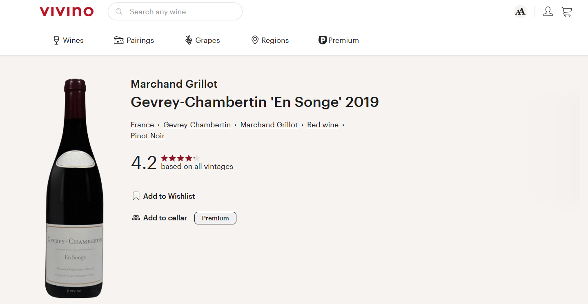Image resolution: width=588 pixels, height=304 pixels.
Task: Open the text size AA icon
Action: click(520, 11)
